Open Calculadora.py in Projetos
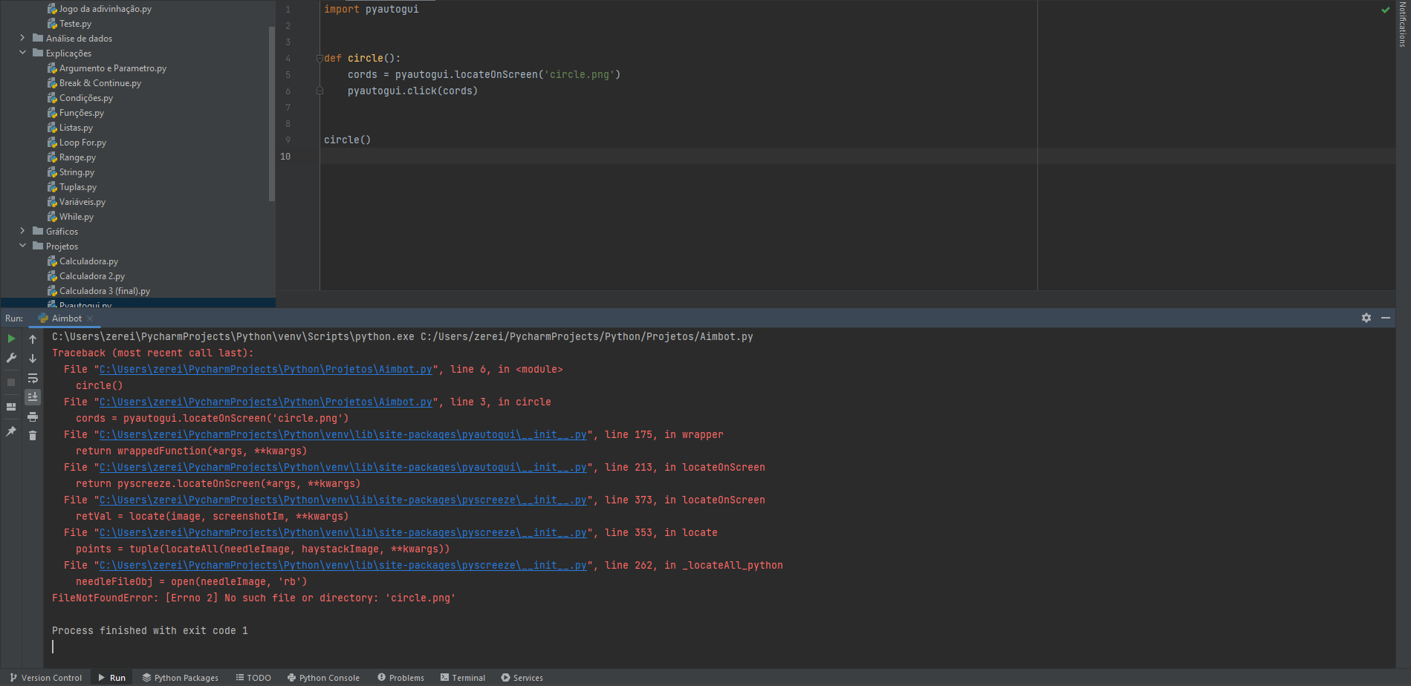This screenshot has width=1411, height=686. coord(88,261)
